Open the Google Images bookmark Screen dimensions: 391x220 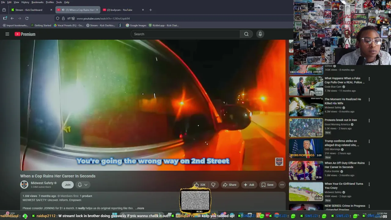click(136, 25)
